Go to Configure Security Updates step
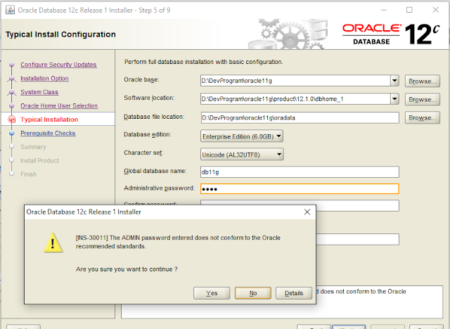 [58, 65]
